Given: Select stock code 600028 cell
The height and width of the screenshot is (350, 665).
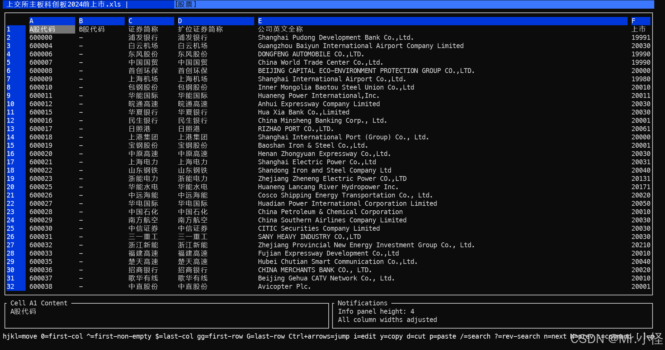Looking at the screenshot, I should [41, 212].
